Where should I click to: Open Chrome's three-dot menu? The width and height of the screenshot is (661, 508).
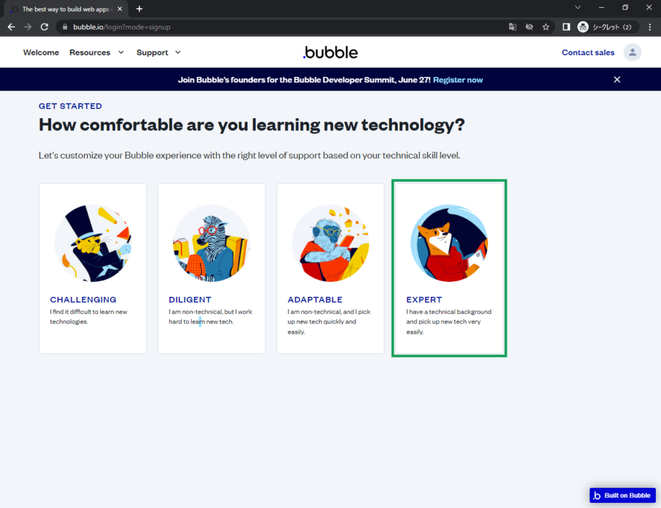[649, 27]
